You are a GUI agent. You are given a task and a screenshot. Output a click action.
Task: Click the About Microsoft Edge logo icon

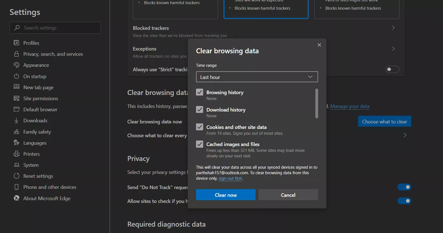(17, 198)
